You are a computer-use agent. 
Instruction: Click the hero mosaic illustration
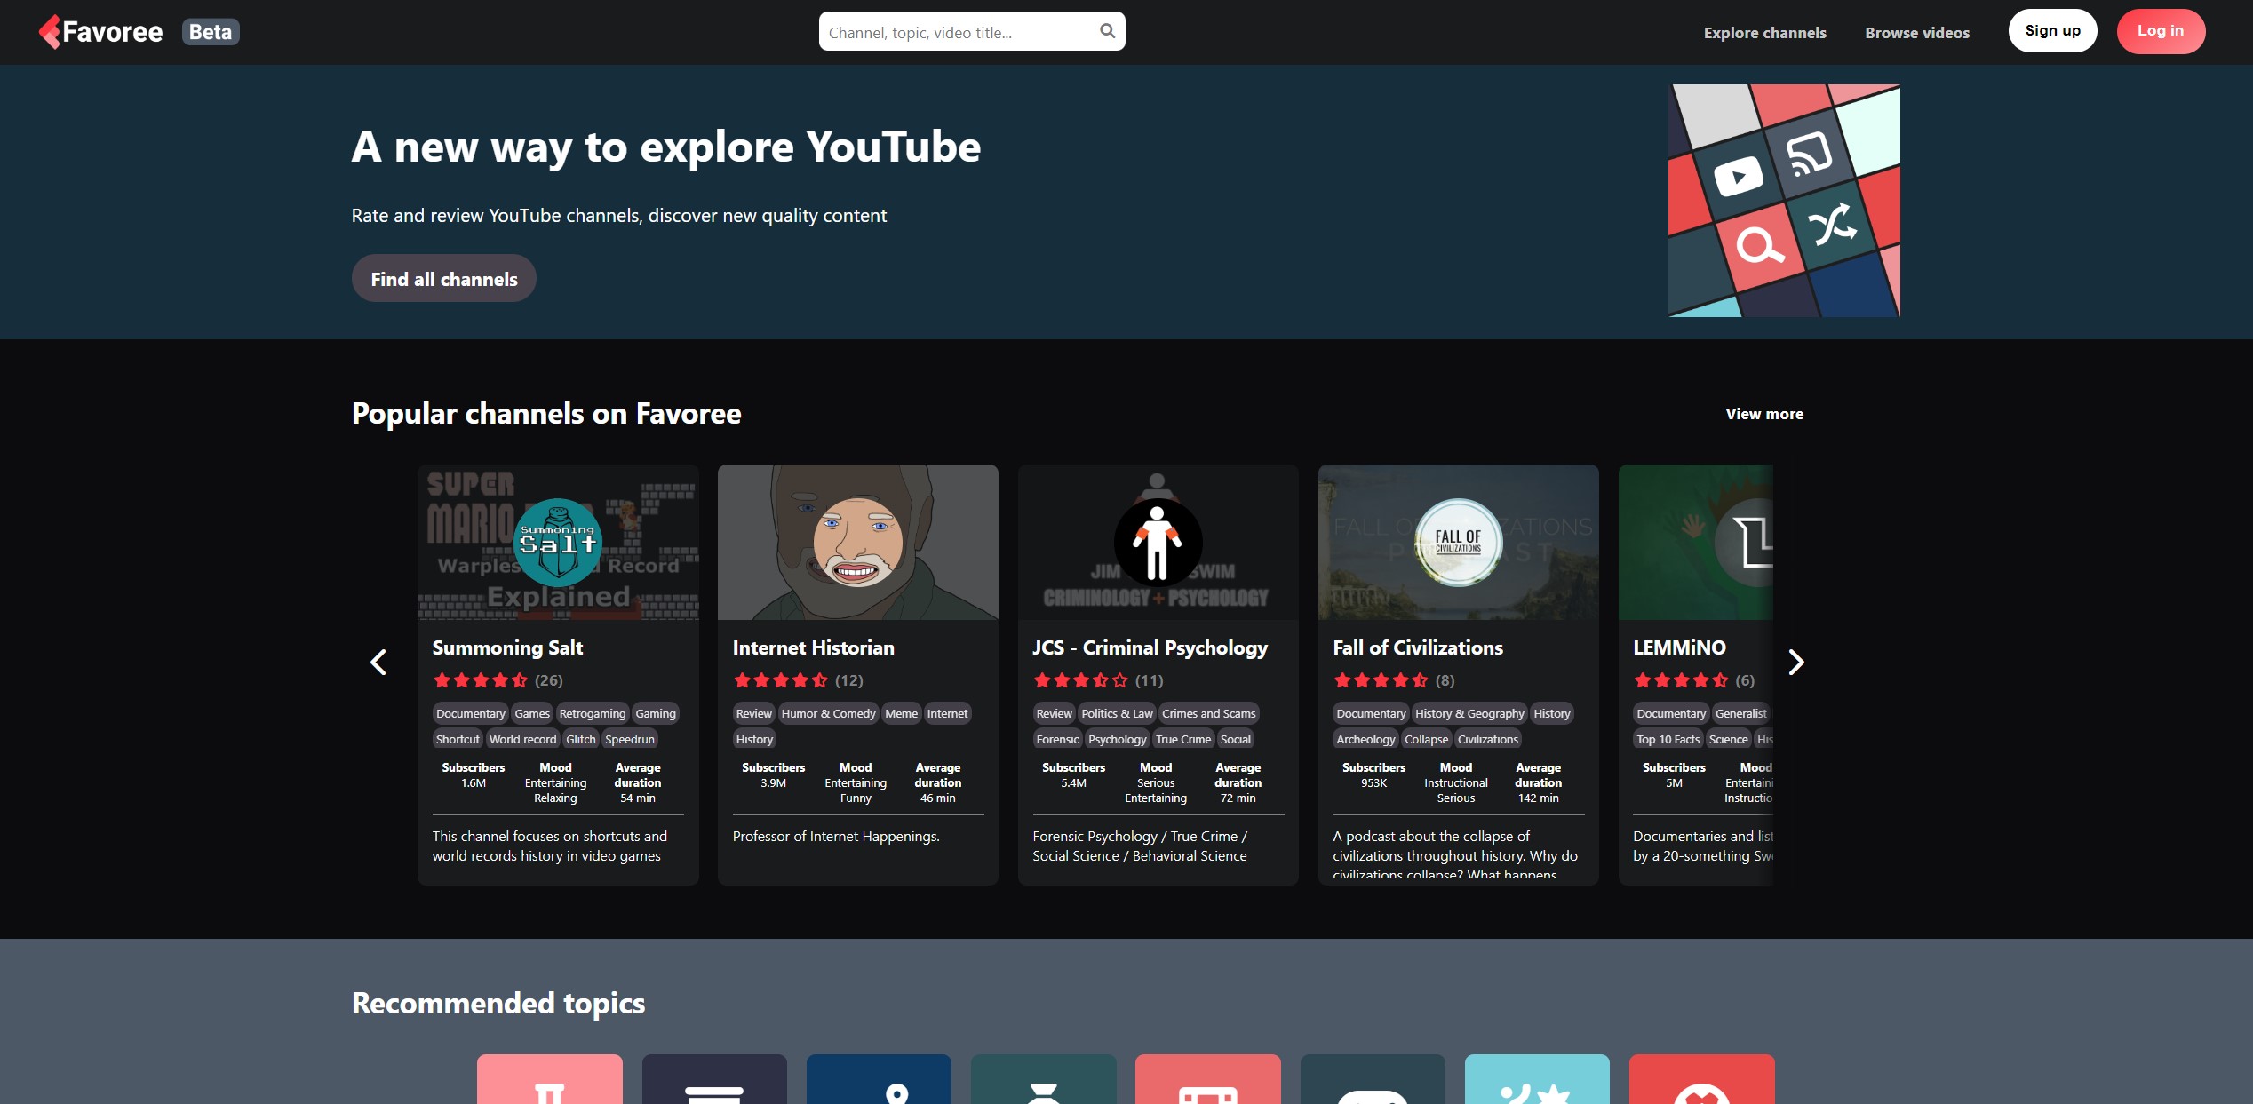1784,201
